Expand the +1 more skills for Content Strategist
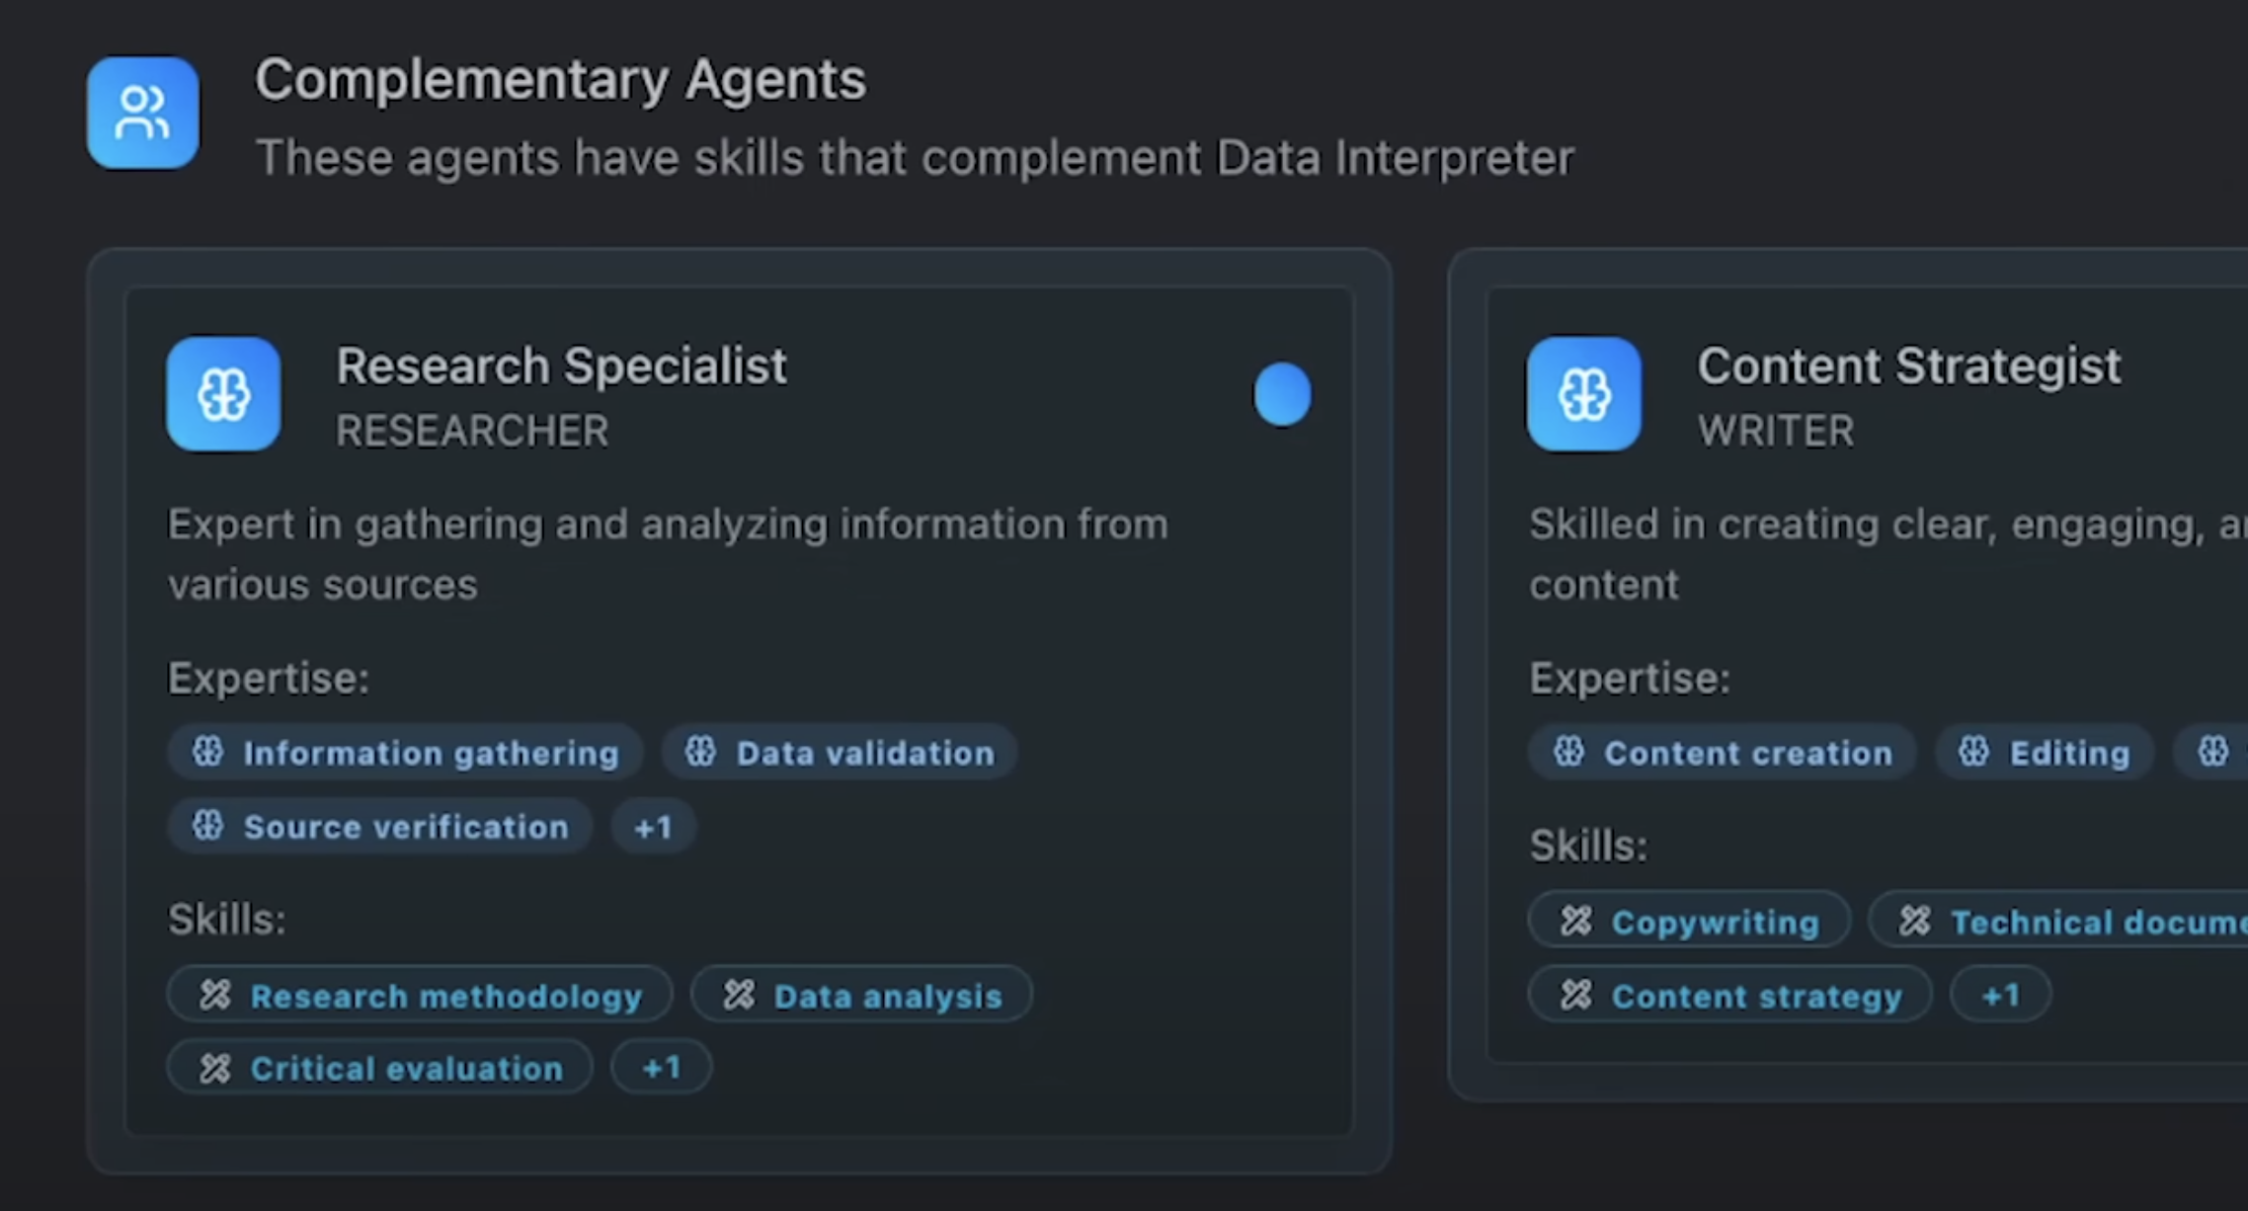 [2000, 995]
